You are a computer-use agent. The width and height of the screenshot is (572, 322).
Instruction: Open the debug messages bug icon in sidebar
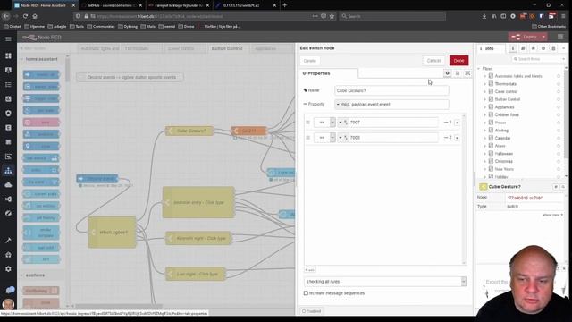coord(533,48)
